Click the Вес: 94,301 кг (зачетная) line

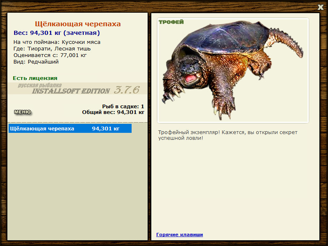click(x=57, y=33)
